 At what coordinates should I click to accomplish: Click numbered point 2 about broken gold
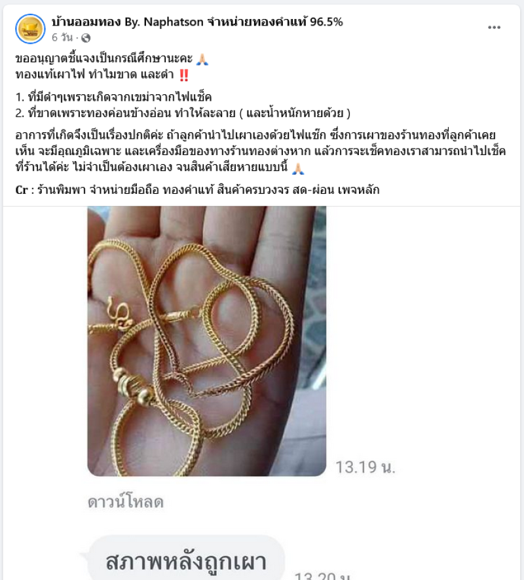pos(183,113)
